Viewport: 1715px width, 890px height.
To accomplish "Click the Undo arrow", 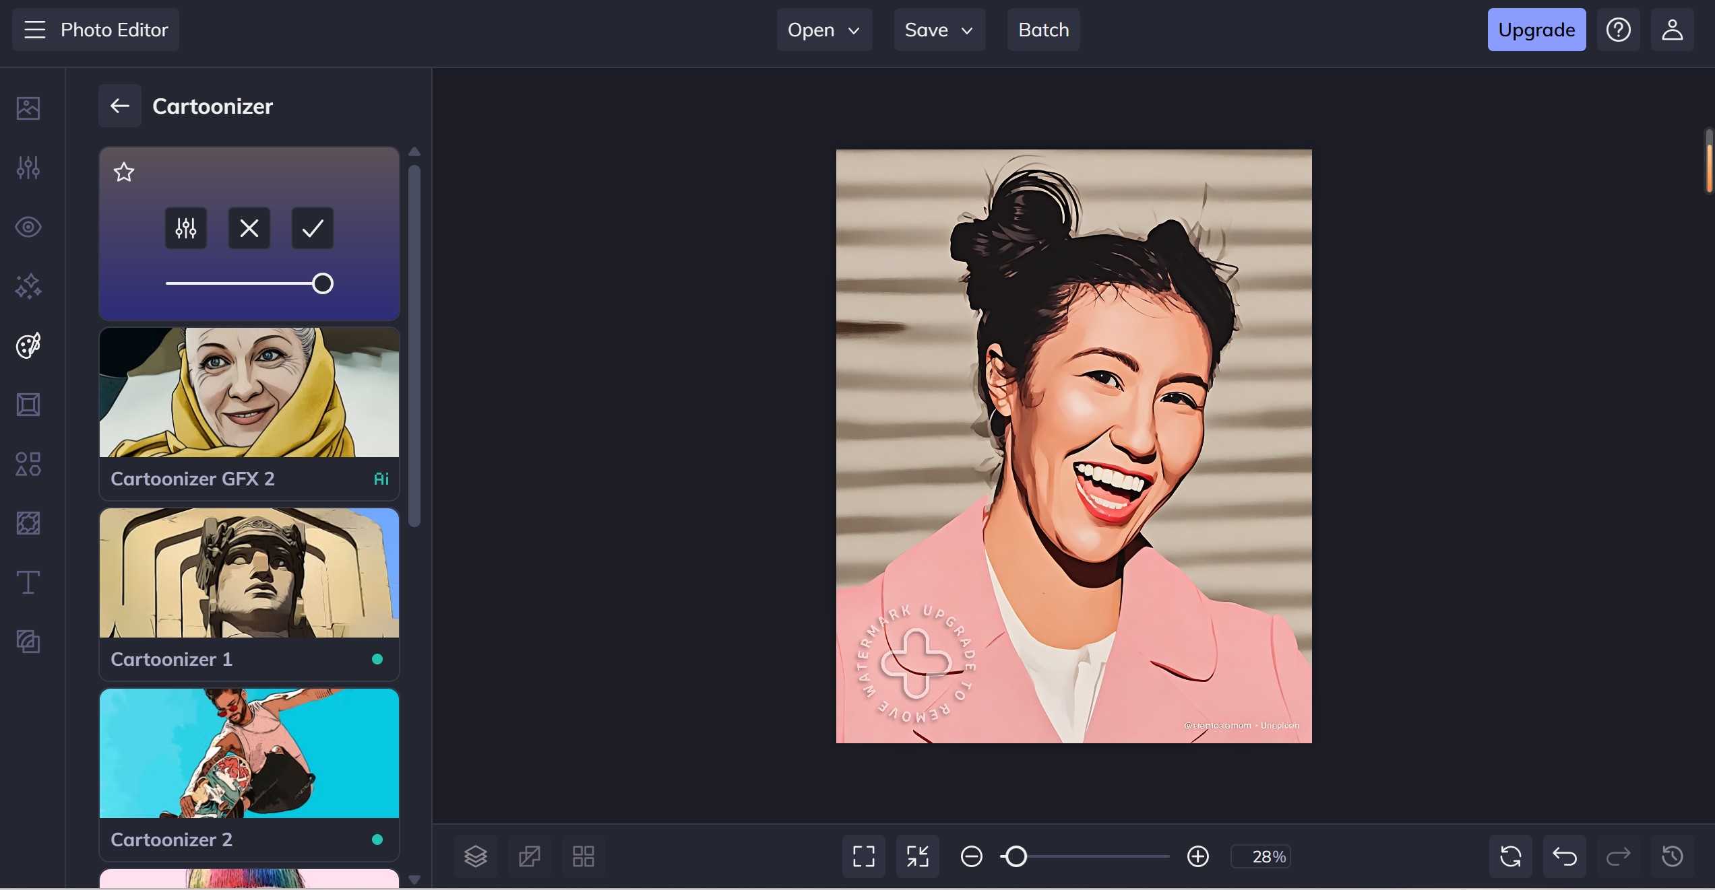I will click(1564, 856).
